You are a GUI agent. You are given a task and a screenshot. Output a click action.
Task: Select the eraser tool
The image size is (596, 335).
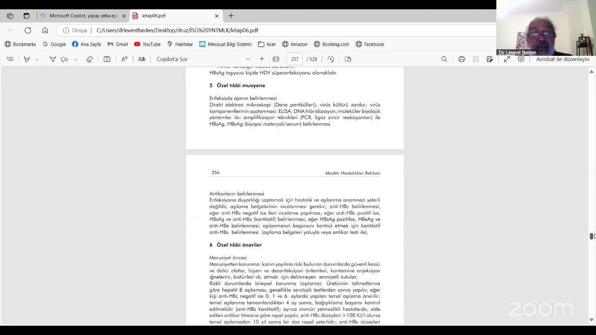89,59
